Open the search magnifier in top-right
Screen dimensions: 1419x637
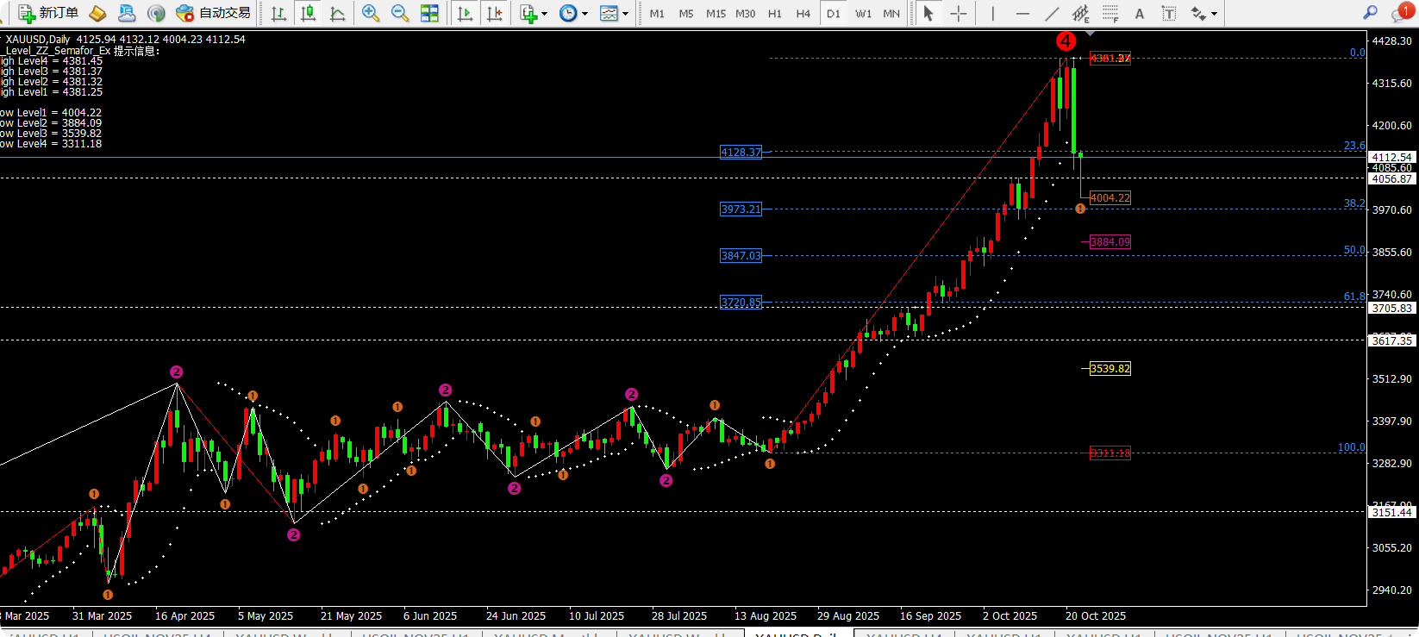pyautogui.click(x=1370, y=13)
